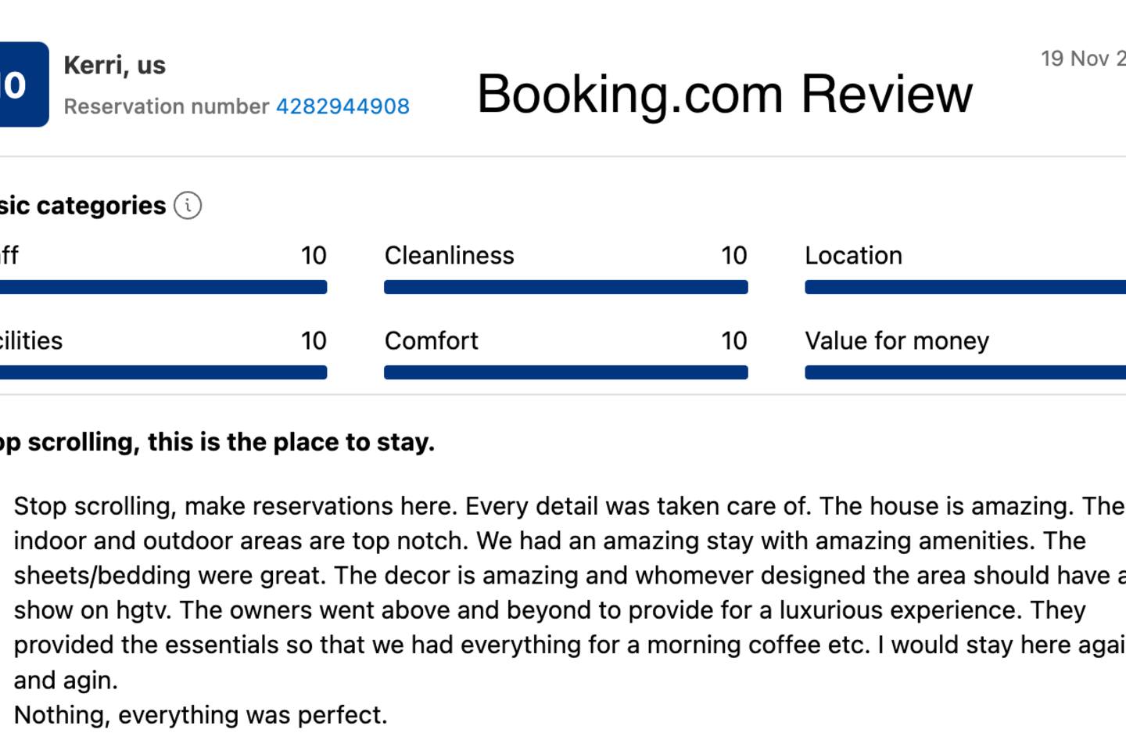The width and height of the screenshot is (1126, 751).
Task: Click the "Nothing, everything was perfect." line
Action: (x=200, y=715)
